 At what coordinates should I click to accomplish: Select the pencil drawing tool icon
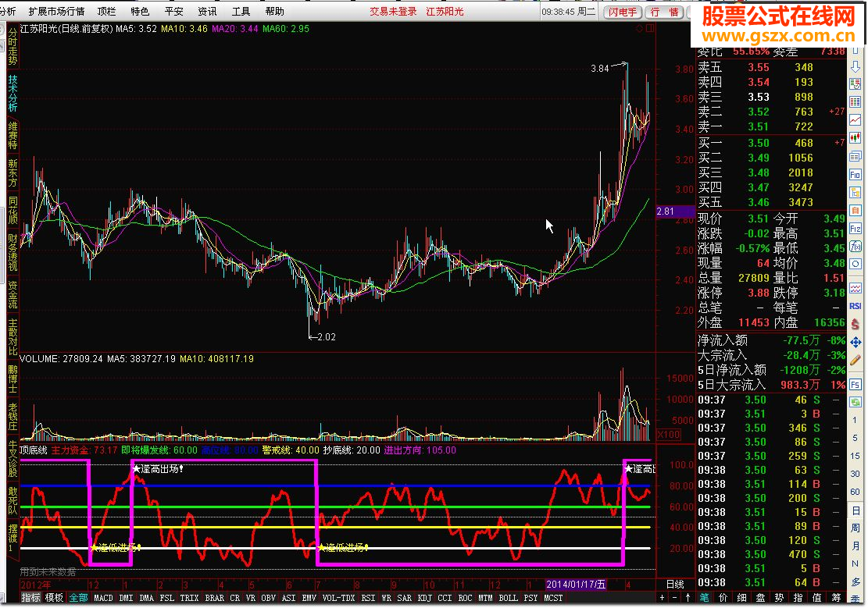(855, 360)
